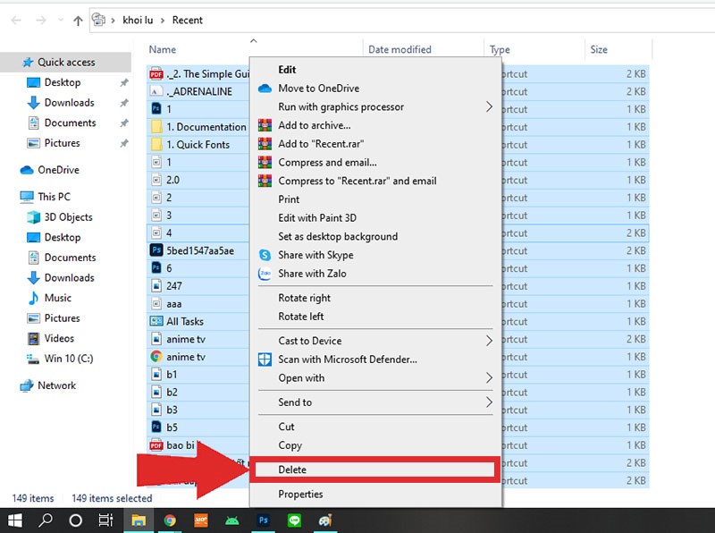Click the Up arrow in the navigation bar
715x533 pixels.
[78, 21]
